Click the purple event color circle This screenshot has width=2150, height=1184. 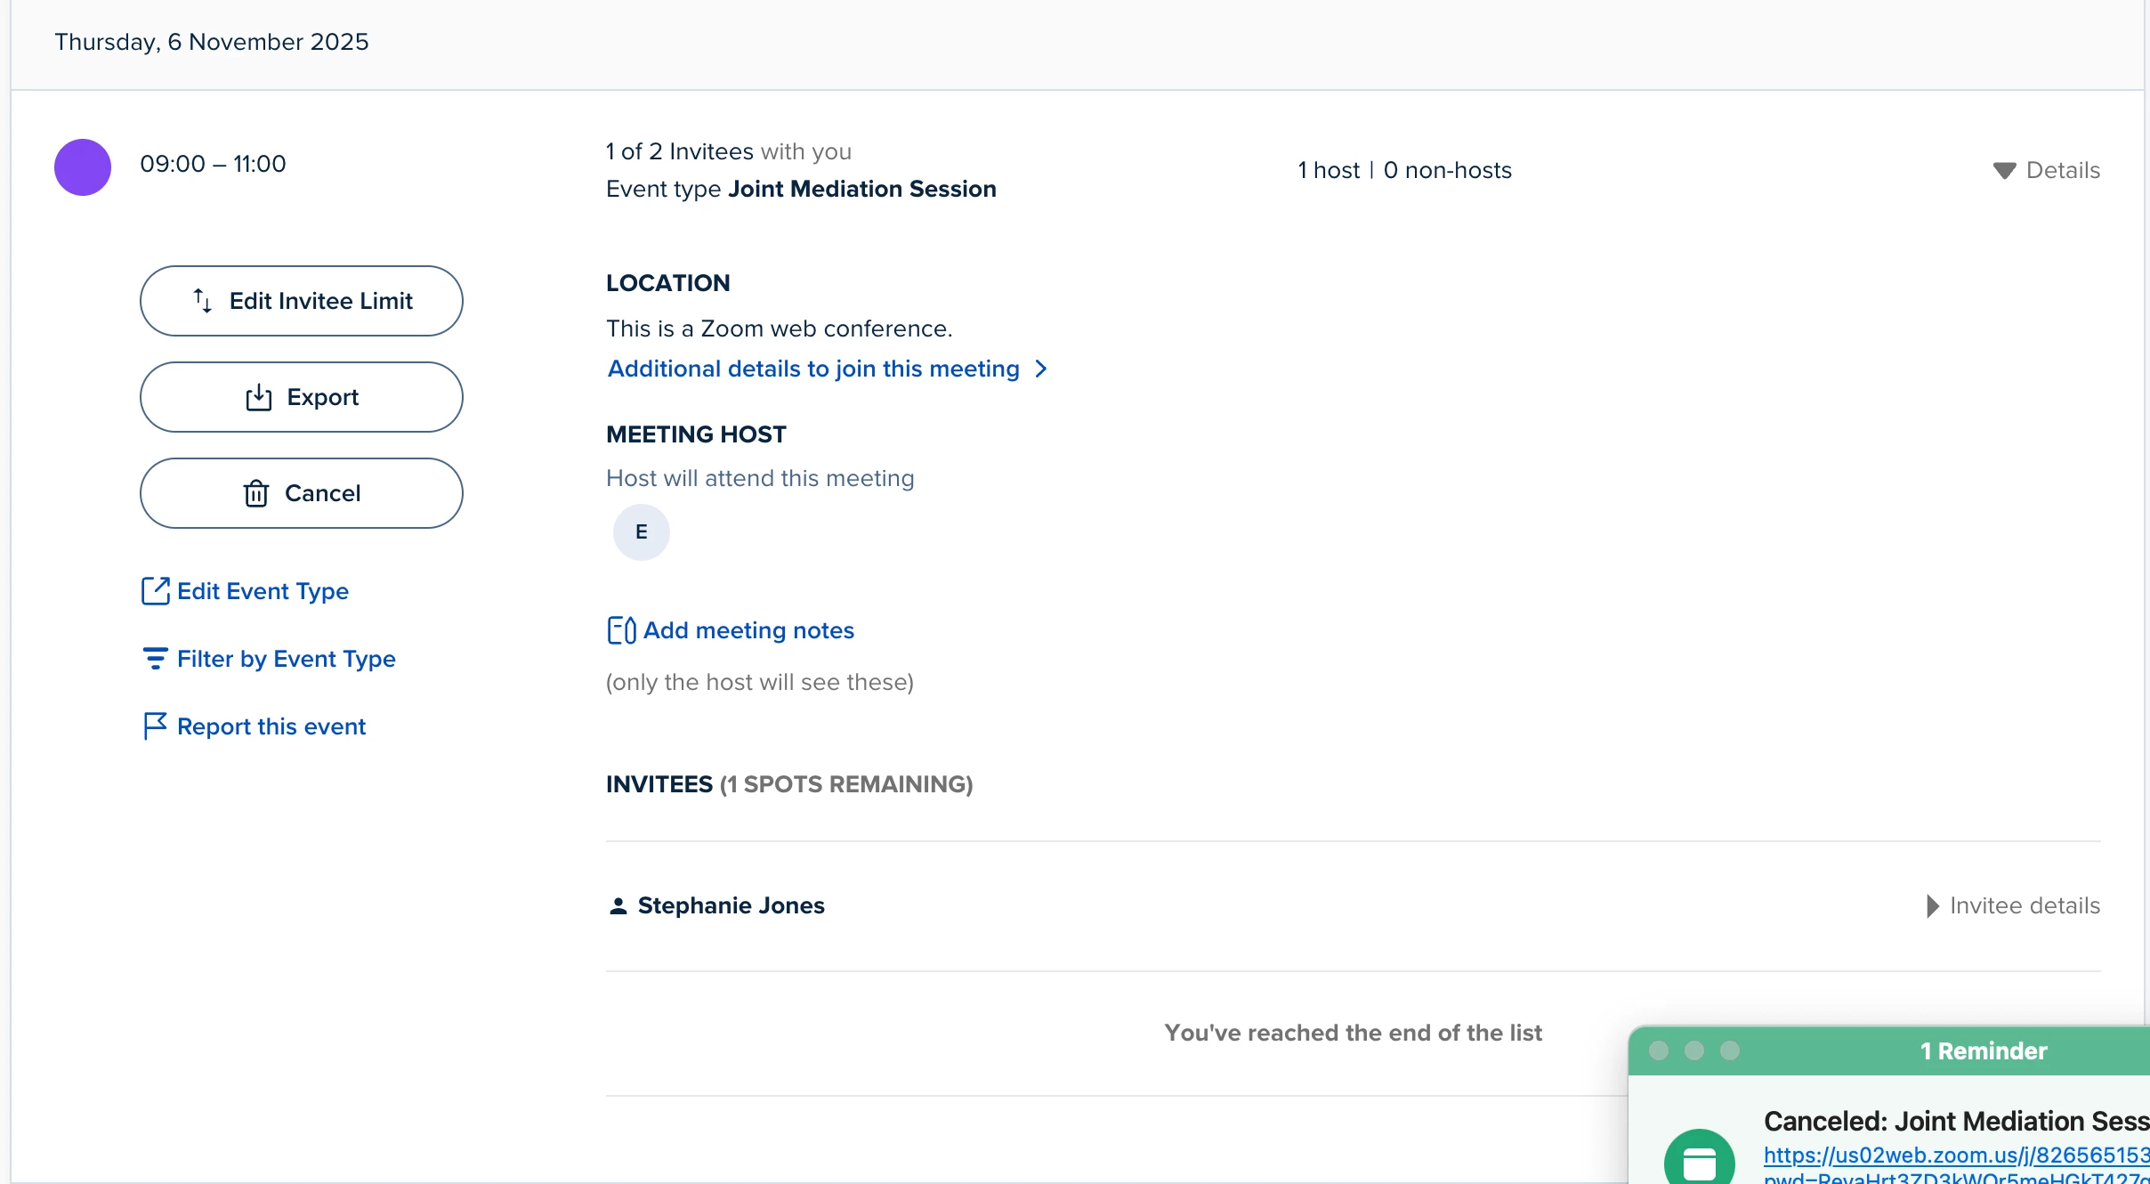tap(83, 167)
